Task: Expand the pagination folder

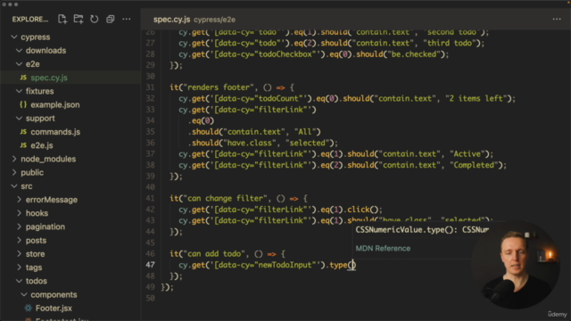Action: tap(19, 226)
